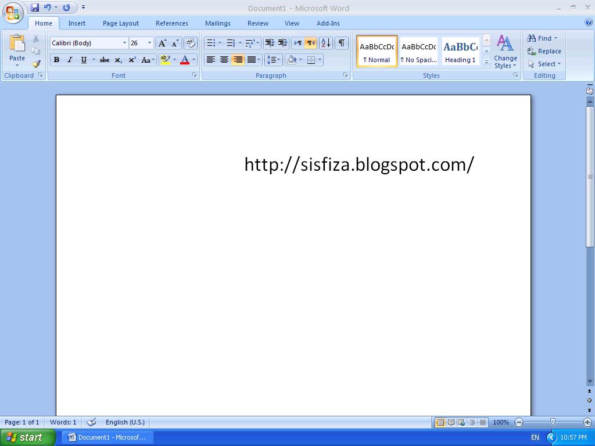Open the Change Case dropdown
The height and width of the screenshot is (446, 595).
point(148,60)
